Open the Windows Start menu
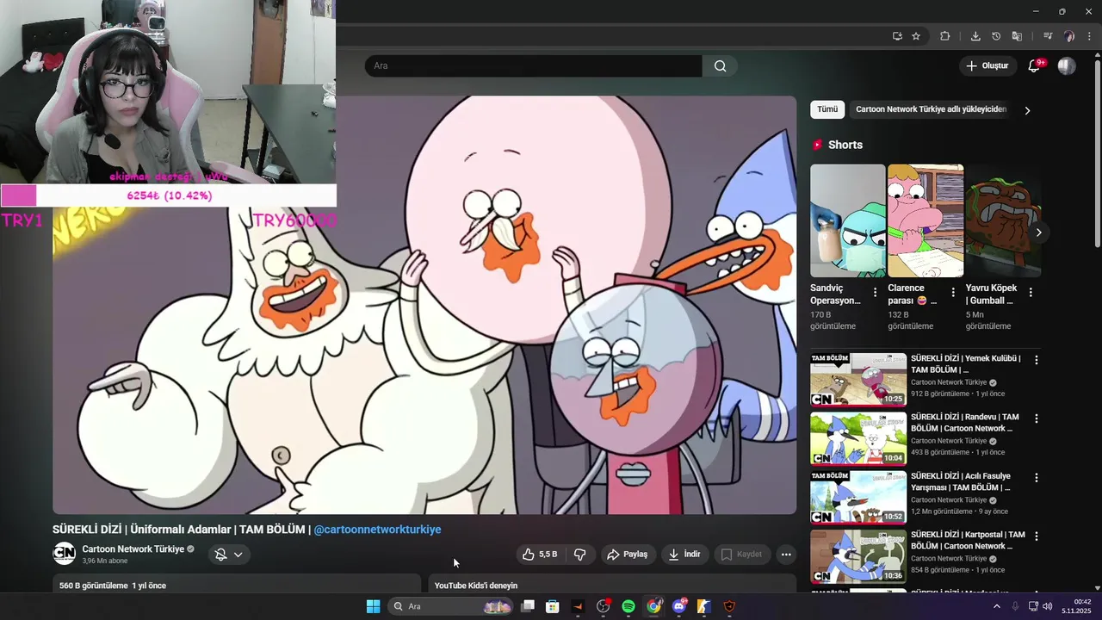This screenshot has height=620, width=1102. (x=373, y=606)
